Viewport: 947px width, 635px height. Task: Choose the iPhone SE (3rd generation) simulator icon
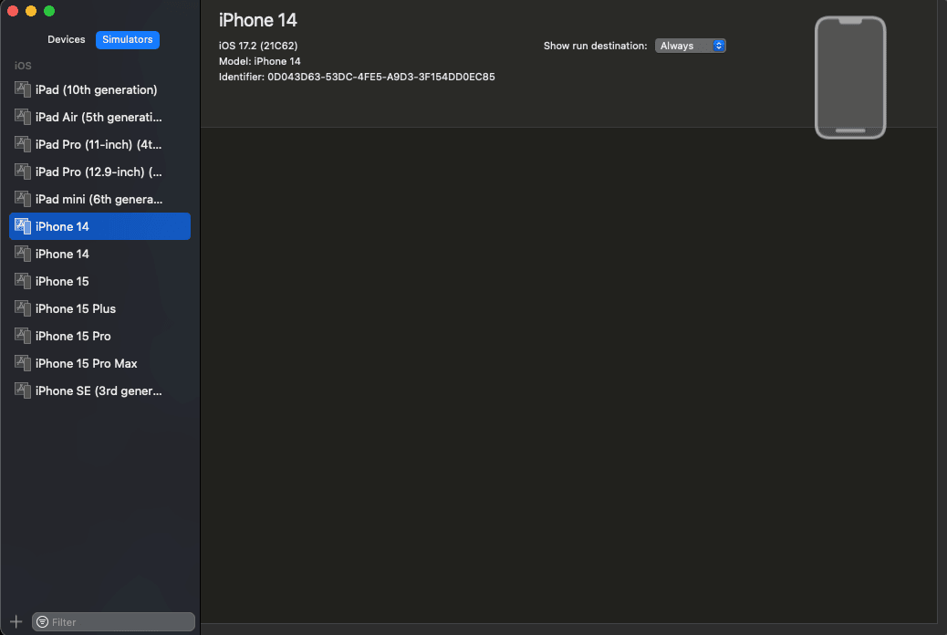[22, 390]
